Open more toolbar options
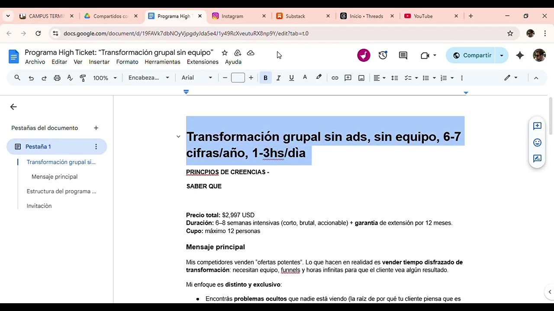The height and width of the screenshot is (311, 554). pos(462,78)
